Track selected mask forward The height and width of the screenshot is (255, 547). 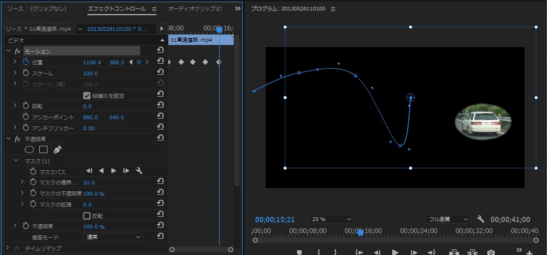click(x=113, y=171)
